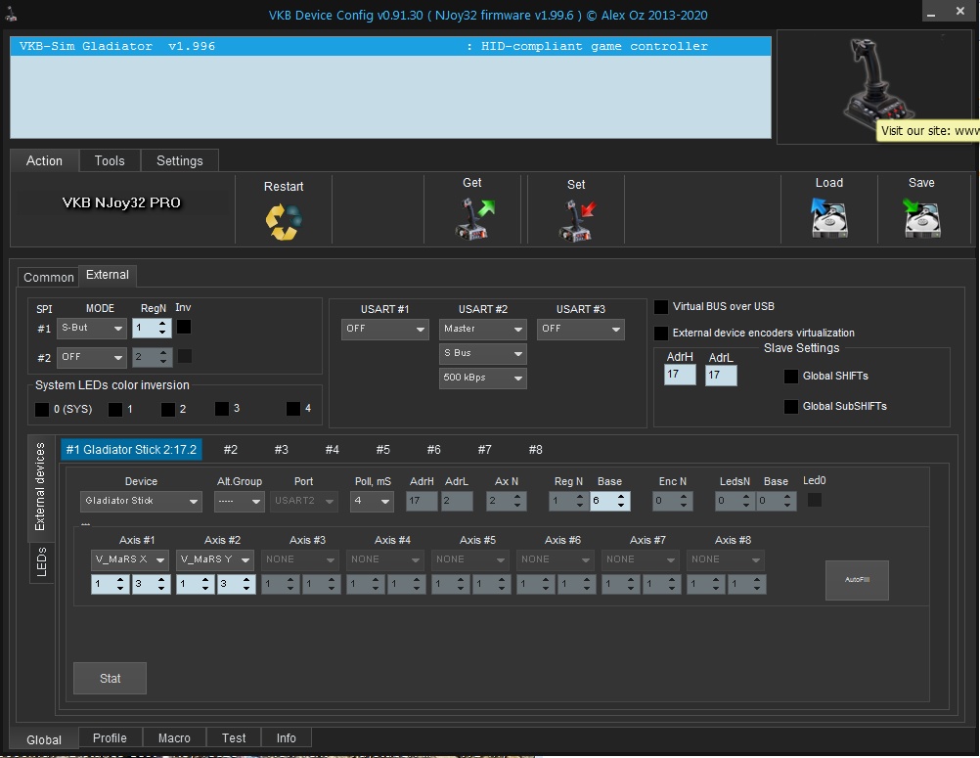The image size is (980, 758).
Task: Click the Stat button
Action: (110, 679)
